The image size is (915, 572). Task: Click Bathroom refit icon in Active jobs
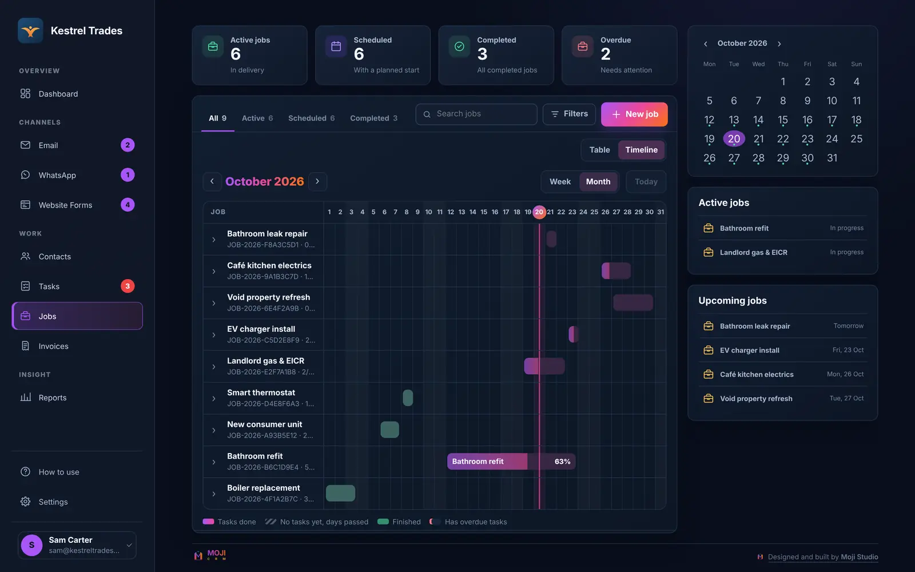coord(709,228)
